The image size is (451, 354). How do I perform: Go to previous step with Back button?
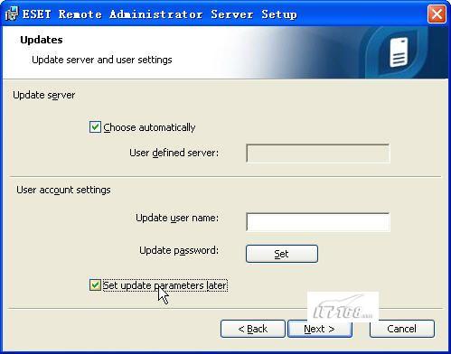(253, 329)
